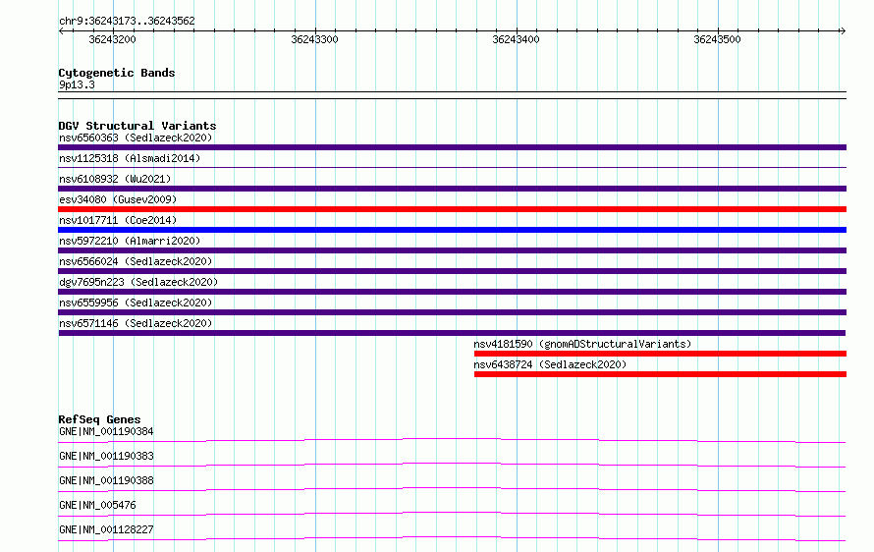Select the nsv1125318 (Alsmadi2014) variant label

point(130,158)
